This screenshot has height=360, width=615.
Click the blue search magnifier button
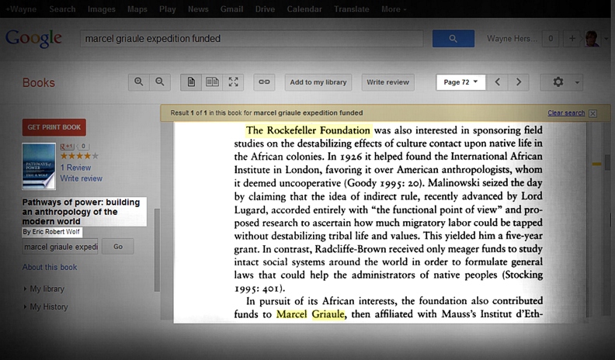(x=453, y=38)
